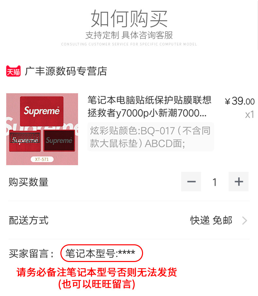258x296 pixels.
Task: Click the red notice 请务必备注笔记本型号
Action: [x=97, y=272]
